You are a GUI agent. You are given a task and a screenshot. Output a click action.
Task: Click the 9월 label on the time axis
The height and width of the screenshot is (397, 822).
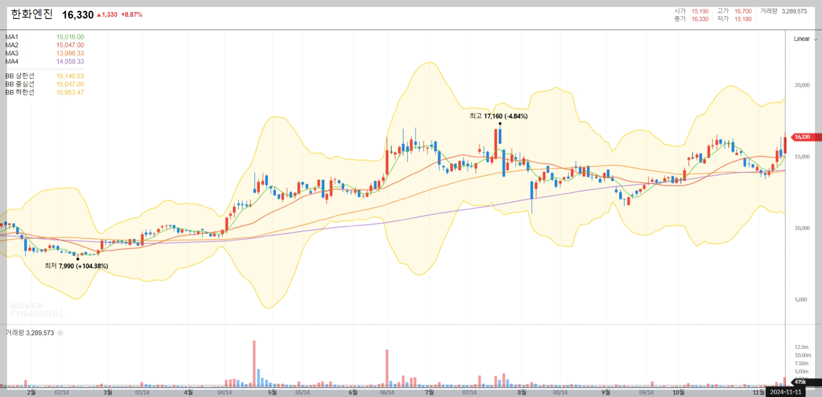pos(606,392)
